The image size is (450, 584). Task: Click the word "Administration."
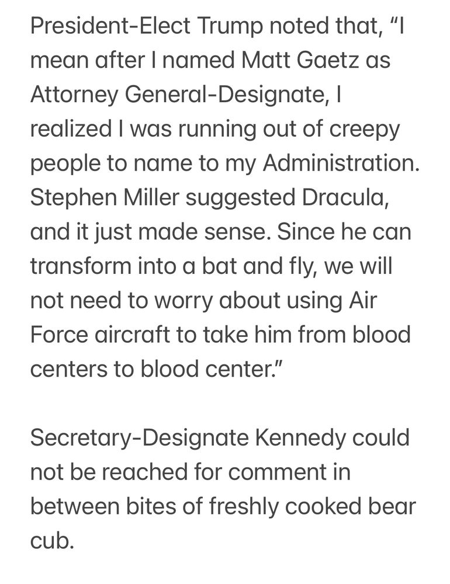tap(341, 163)
